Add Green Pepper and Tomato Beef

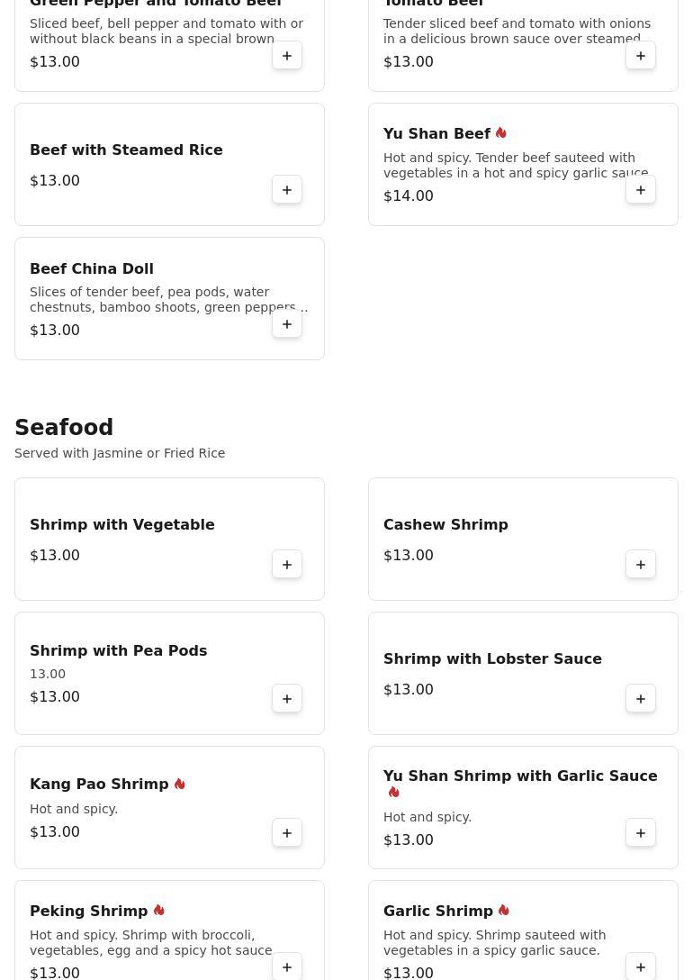(x=287, y=56)
